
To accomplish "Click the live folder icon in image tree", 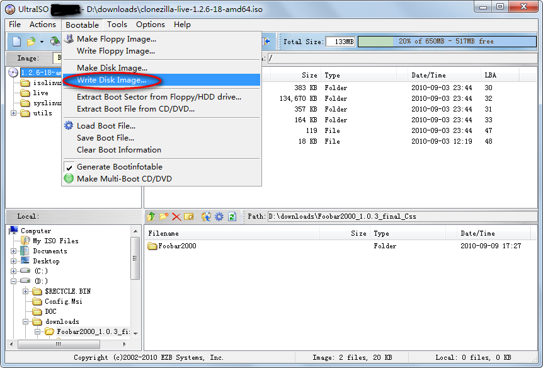I will (25, 93).
